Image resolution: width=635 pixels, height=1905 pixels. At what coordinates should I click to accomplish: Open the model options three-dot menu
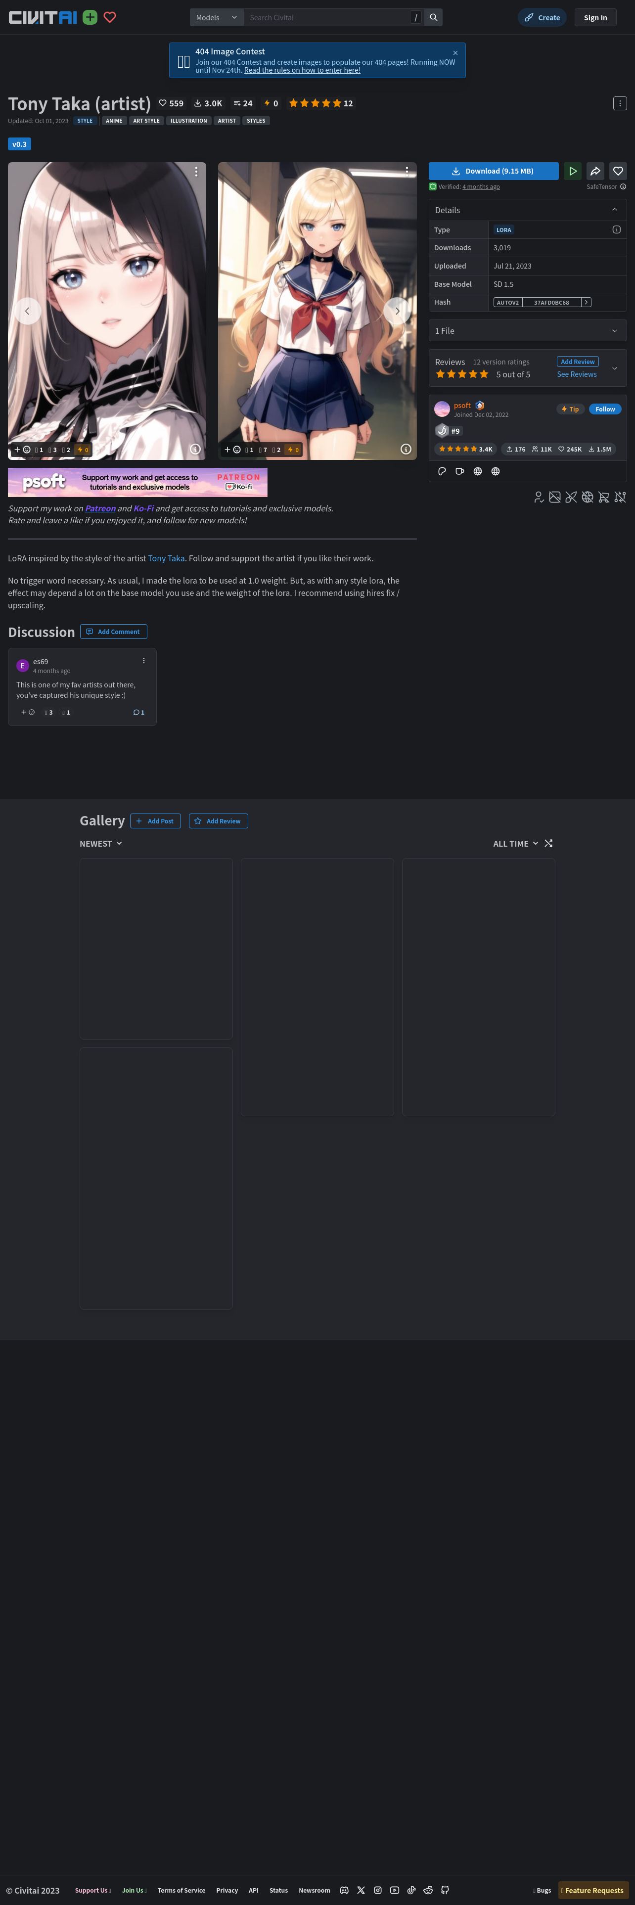(x=620, y=103)
